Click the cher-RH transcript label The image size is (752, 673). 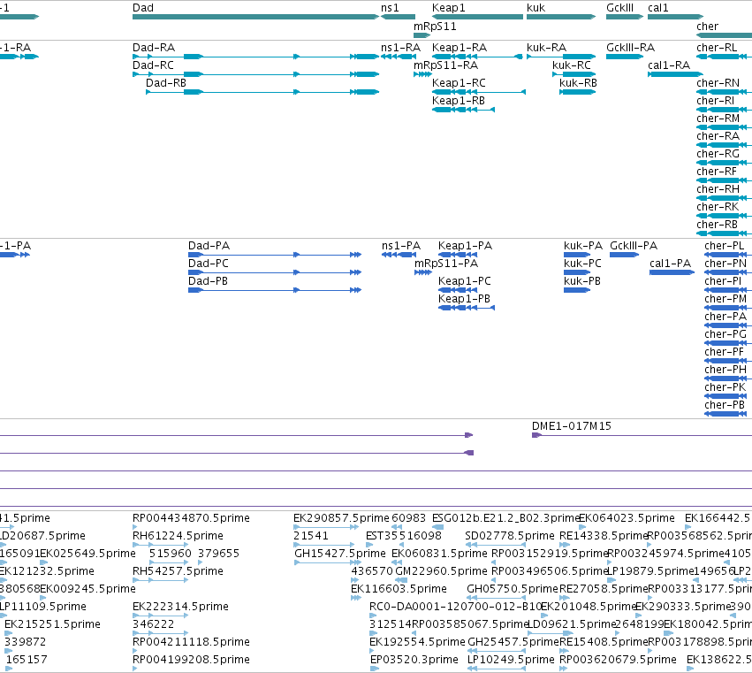[x=718, y=189]
